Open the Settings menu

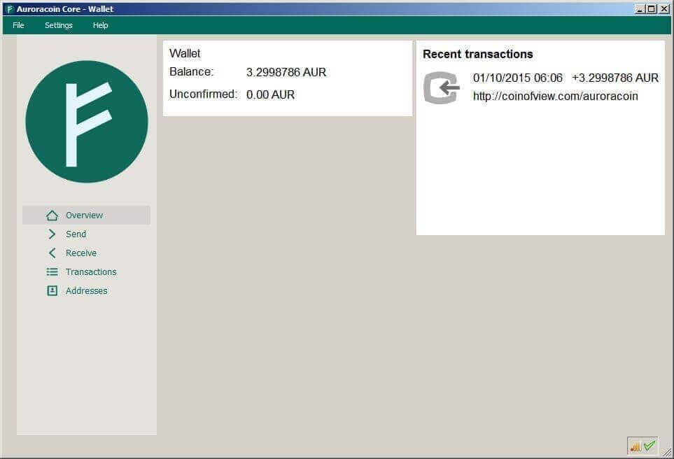point(59,25)
